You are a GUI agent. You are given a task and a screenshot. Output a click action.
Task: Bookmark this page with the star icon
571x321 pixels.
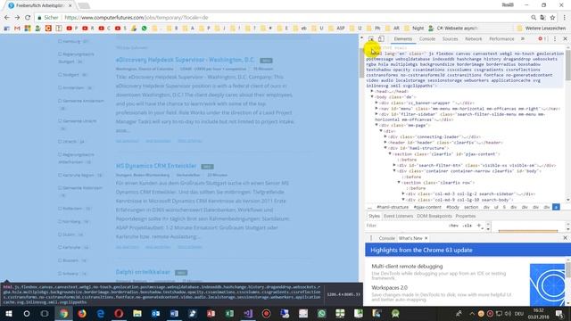[x=552, y=18]
